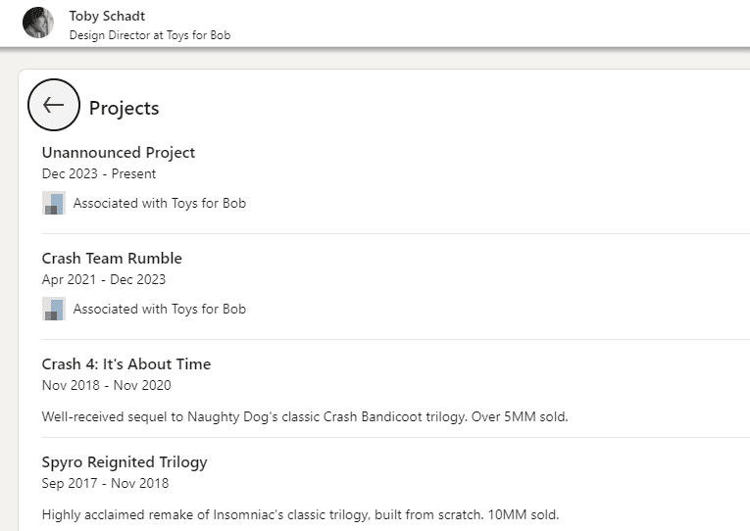Open the Unannounced Project entry title

pos(118,152)
